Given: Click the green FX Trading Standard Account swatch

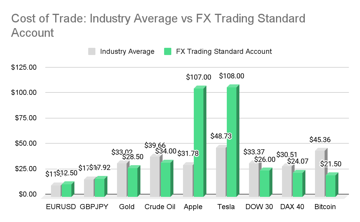Looking at the screenshot, I should pyautogui.click(x=168, y=51).
